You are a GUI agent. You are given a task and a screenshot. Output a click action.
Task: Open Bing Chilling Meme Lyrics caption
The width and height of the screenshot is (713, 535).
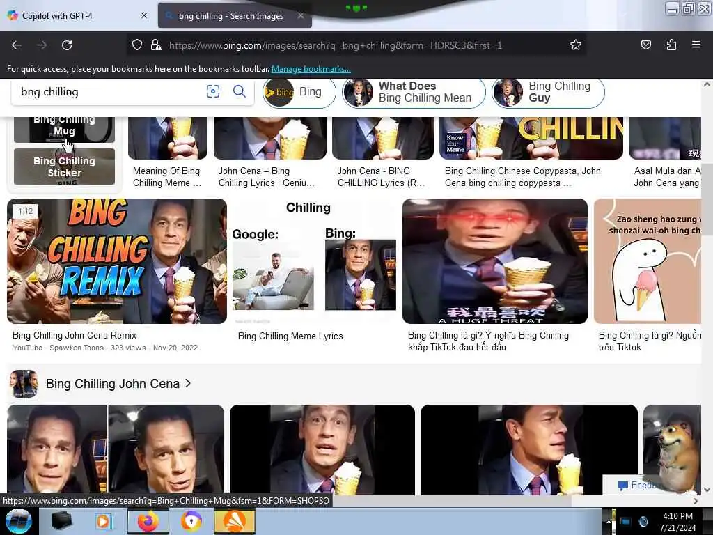tap(290, 336)
